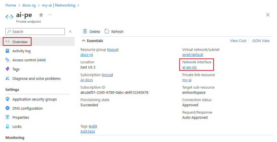Select the Succeeded provisioning state
277x142 pixels.
(x=89, y=105)
